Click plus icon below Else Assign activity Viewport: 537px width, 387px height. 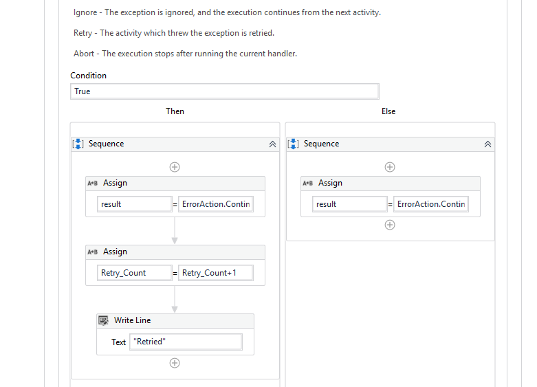390,225
